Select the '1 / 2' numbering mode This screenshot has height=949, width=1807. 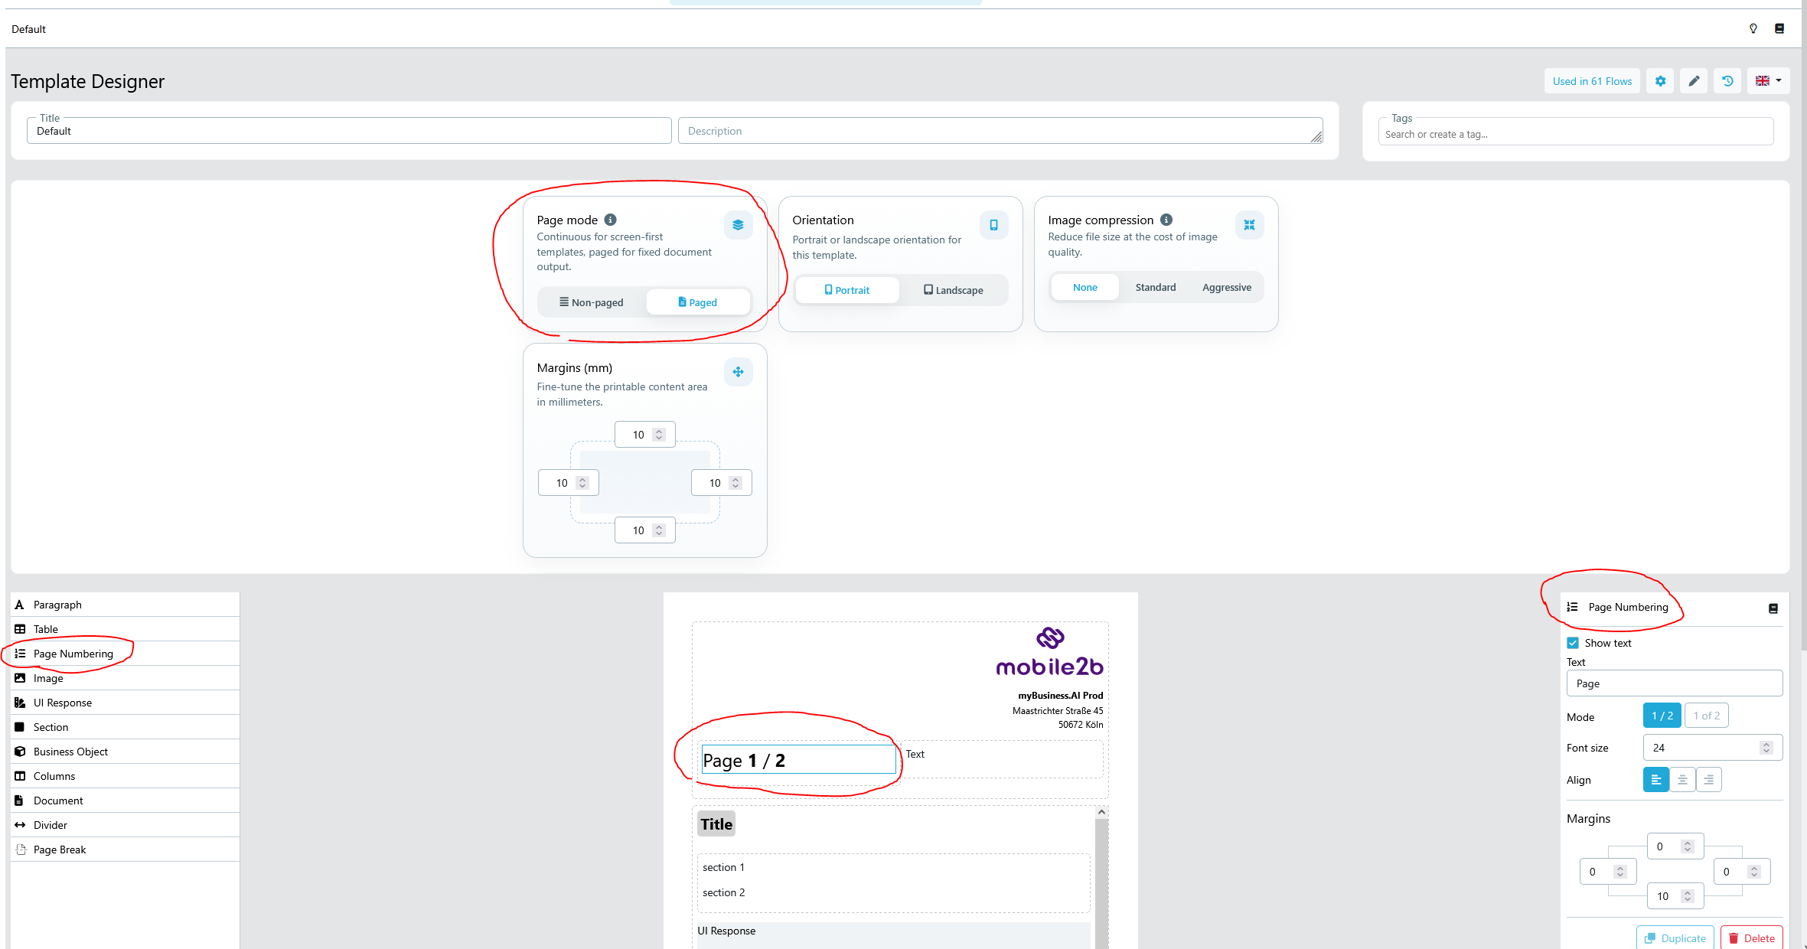point(1662,716)
